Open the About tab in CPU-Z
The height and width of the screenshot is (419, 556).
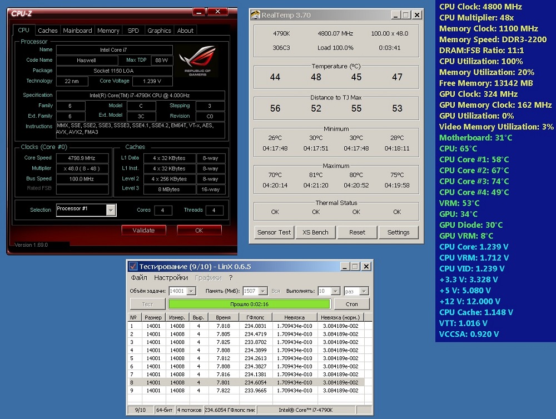click(x=185, y=31)
